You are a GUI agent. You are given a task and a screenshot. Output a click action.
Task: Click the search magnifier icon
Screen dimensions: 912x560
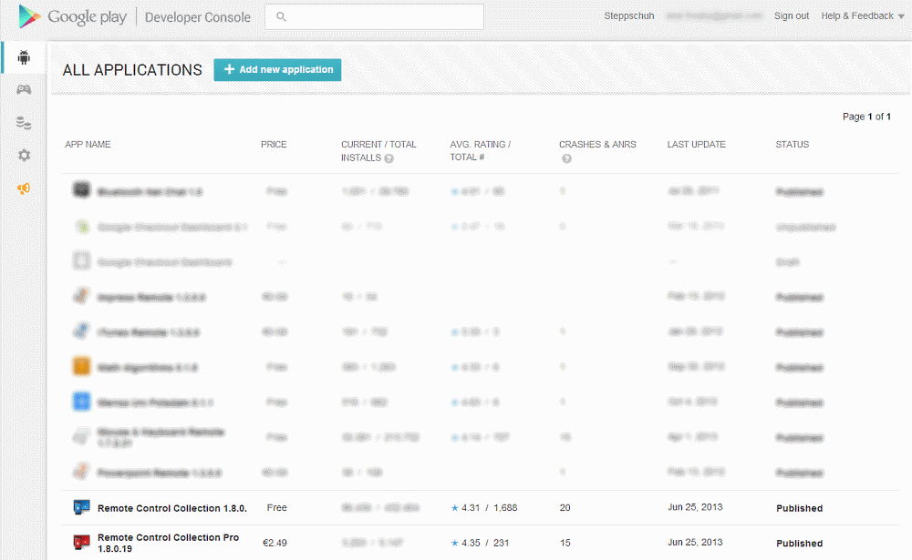pyautogui.click(x=281, y=17)
